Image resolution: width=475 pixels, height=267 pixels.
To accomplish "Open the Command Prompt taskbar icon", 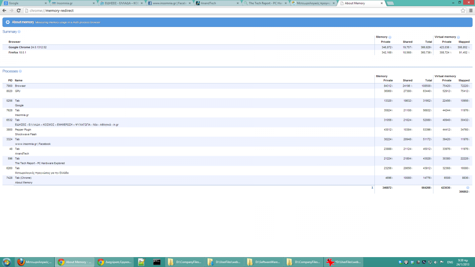I will tap(157, 262).
